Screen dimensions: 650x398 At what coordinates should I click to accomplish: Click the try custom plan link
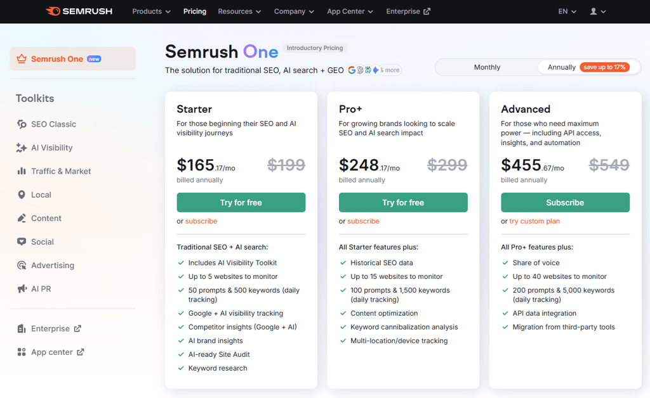534,221
